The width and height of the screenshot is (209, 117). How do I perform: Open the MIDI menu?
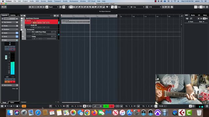(x=37, y=1)
